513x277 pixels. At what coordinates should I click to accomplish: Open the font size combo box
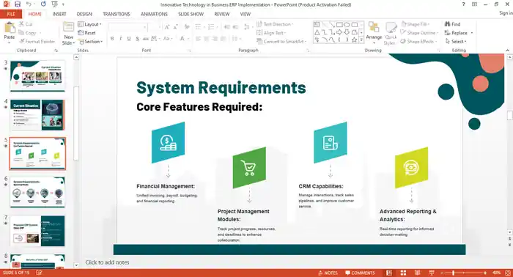154,27
